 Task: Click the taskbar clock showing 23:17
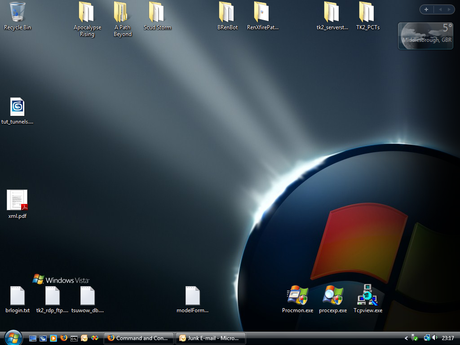click(447, 338)
